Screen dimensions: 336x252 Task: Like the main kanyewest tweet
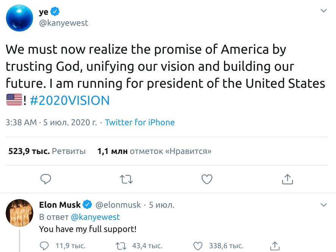(x=207, y=179)
